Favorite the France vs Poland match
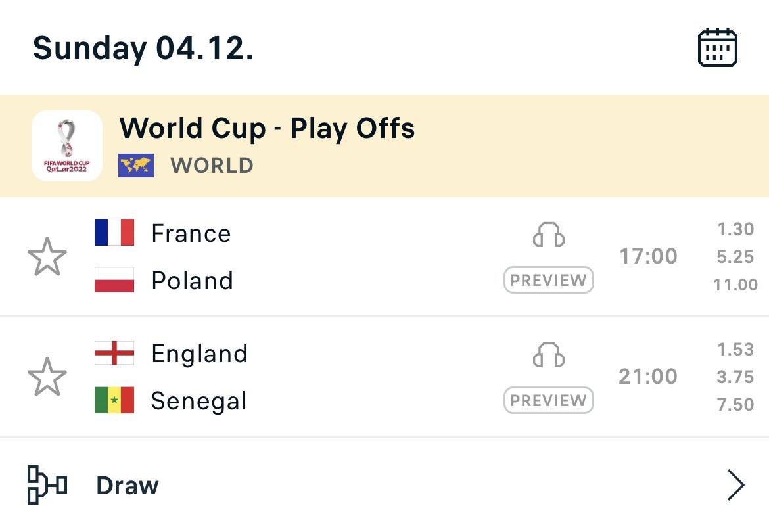 47,257
